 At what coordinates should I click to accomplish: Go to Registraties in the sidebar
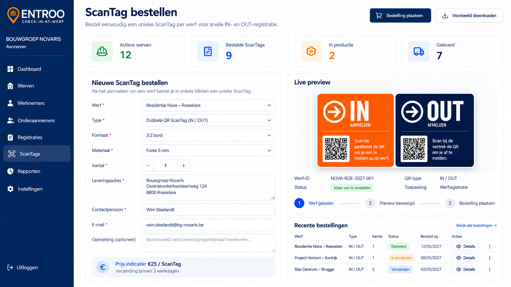tap(37, 137)
